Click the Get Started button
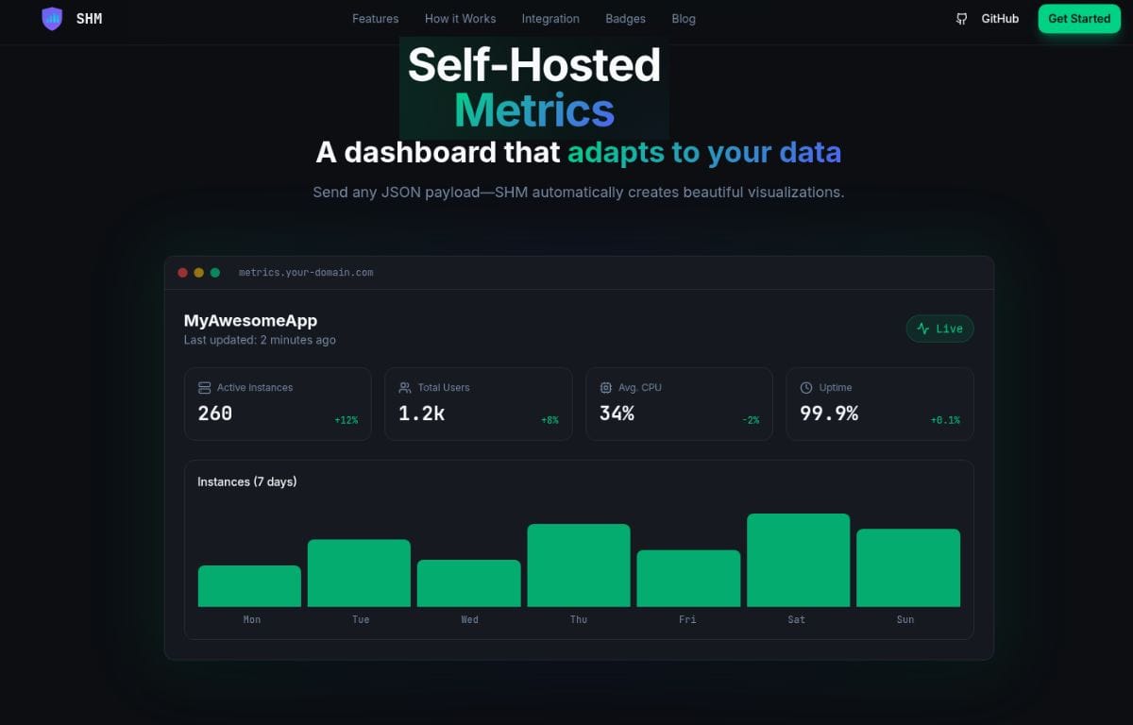Viewport: 1133px width, 725px height. pos(1079,19)
